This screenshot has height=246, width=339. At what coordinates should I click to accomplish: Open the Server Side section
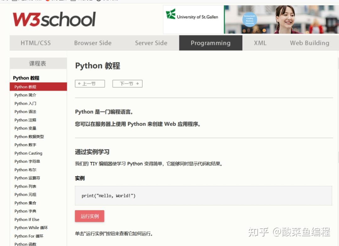pyautogui.click(x=151, y=43)
